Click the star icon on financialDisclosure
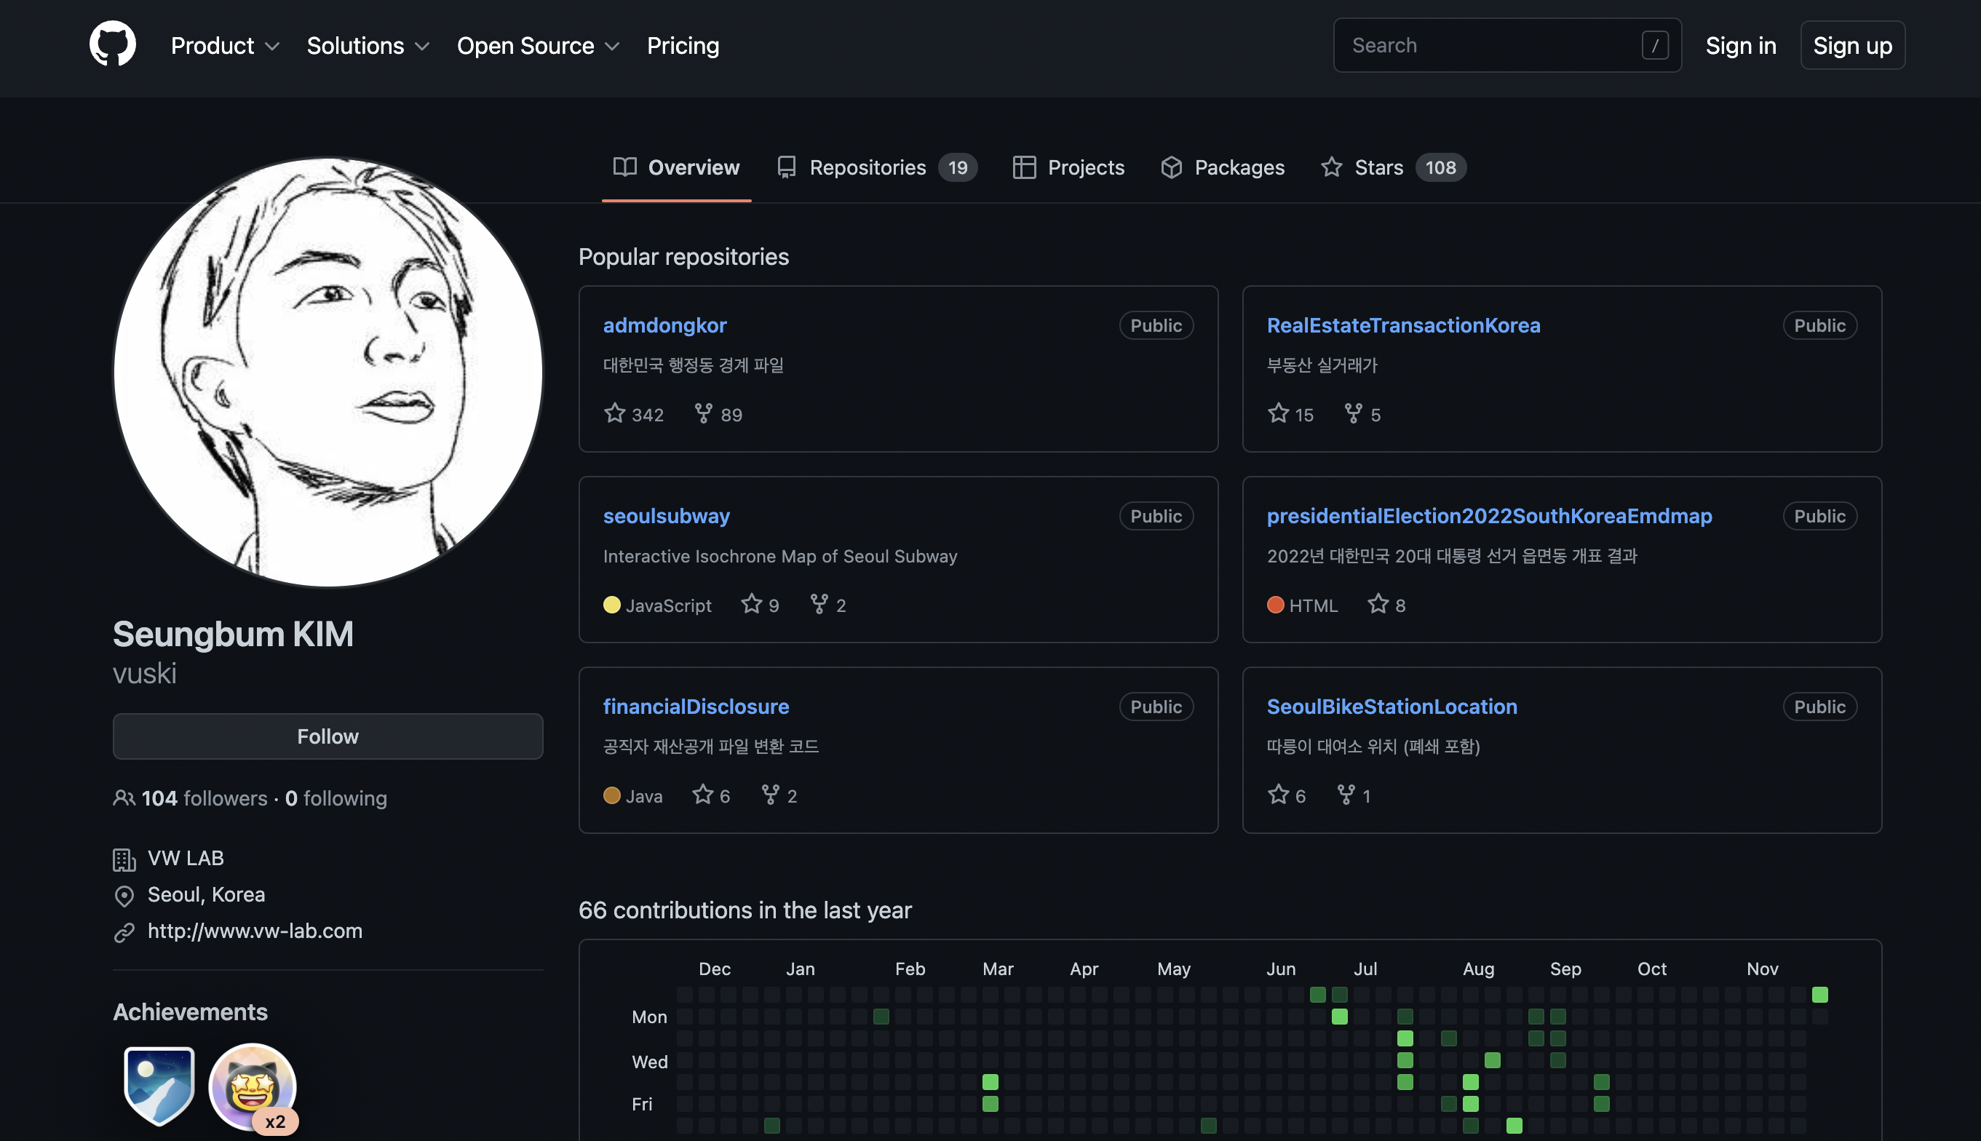Image resolution: width=1981 pixels, height=1141 pixels. point(702,794)
